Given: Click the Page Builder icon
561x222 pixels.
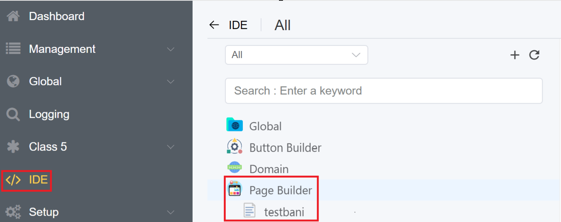Looking at the screenshot, I should pyautogui.click(x=235, y=189).
